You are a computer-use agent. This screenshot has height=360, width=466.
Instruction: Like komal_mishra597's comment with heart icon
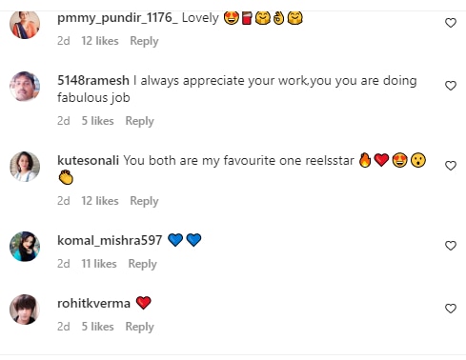coord(451,246)
